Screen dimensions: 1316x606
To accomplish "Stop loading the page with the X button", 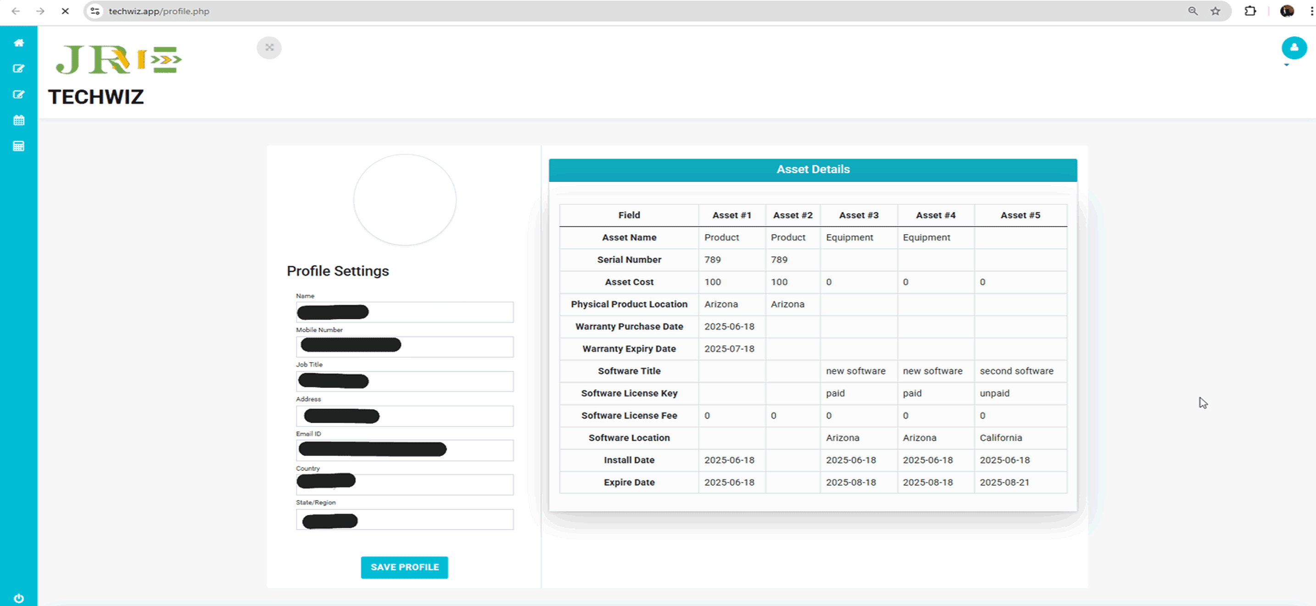I will 66,11.
